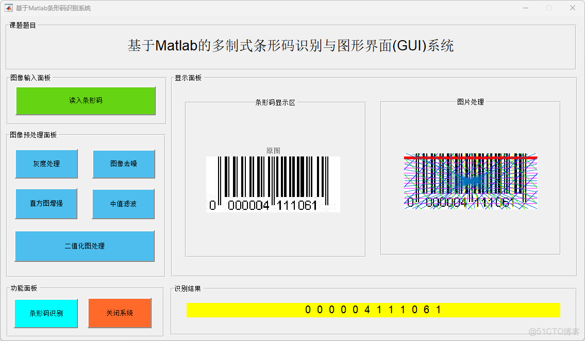Click the MATLAB icon in the title bar

(9, 8)
